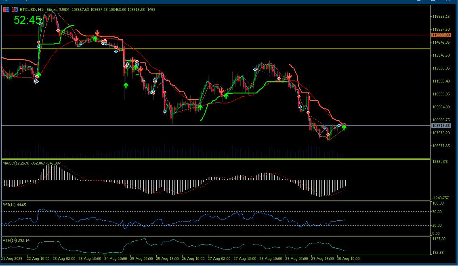Select the chart title BTCUSD, H1: Bitcoin (USD)
Viewport: 458px width, 266px height.
coord(44,10)
